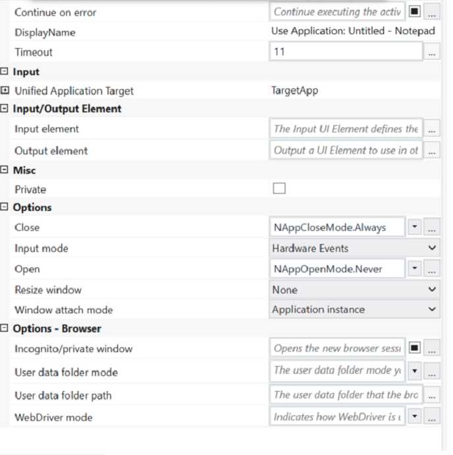Toggle the Private checkbox

279,189
